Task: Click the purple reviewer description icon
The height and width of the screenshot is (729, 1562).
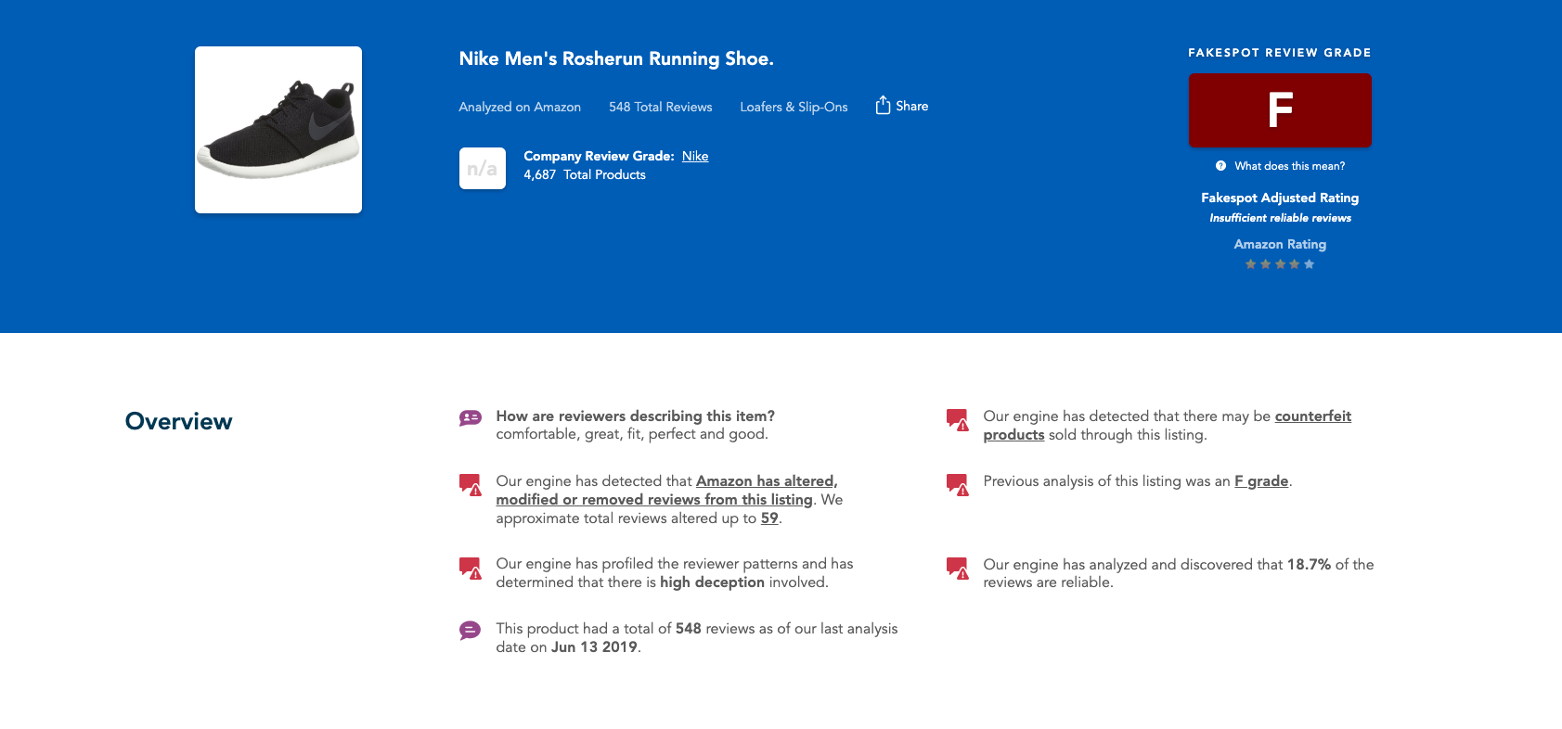Action: point(471,418)
